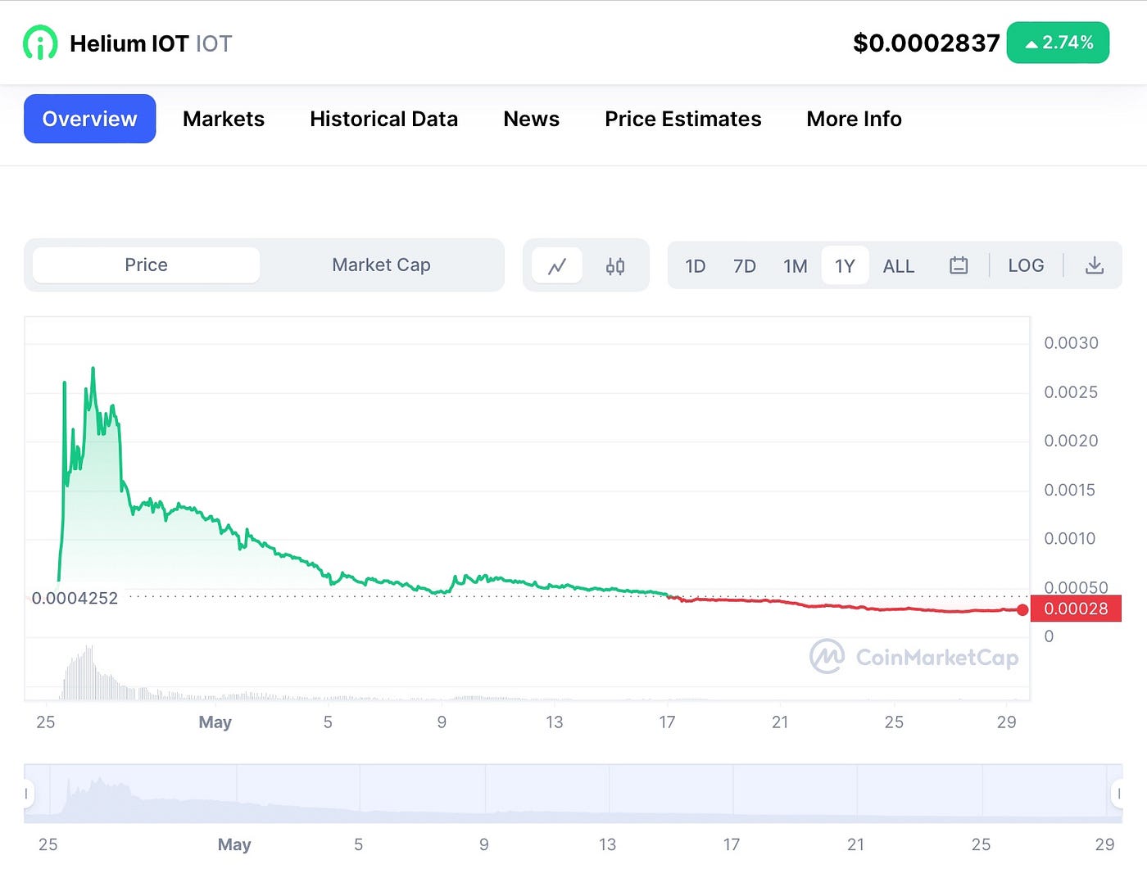Click the Helium IOT green logo icon
Screen dimensions: 1147x869
coord(40,43)
